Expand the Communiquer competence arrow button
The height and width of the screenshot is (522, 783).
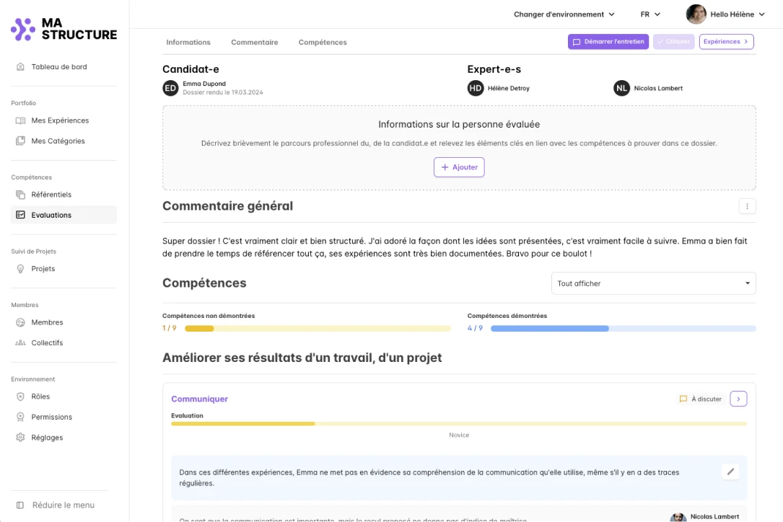[738, 399]
